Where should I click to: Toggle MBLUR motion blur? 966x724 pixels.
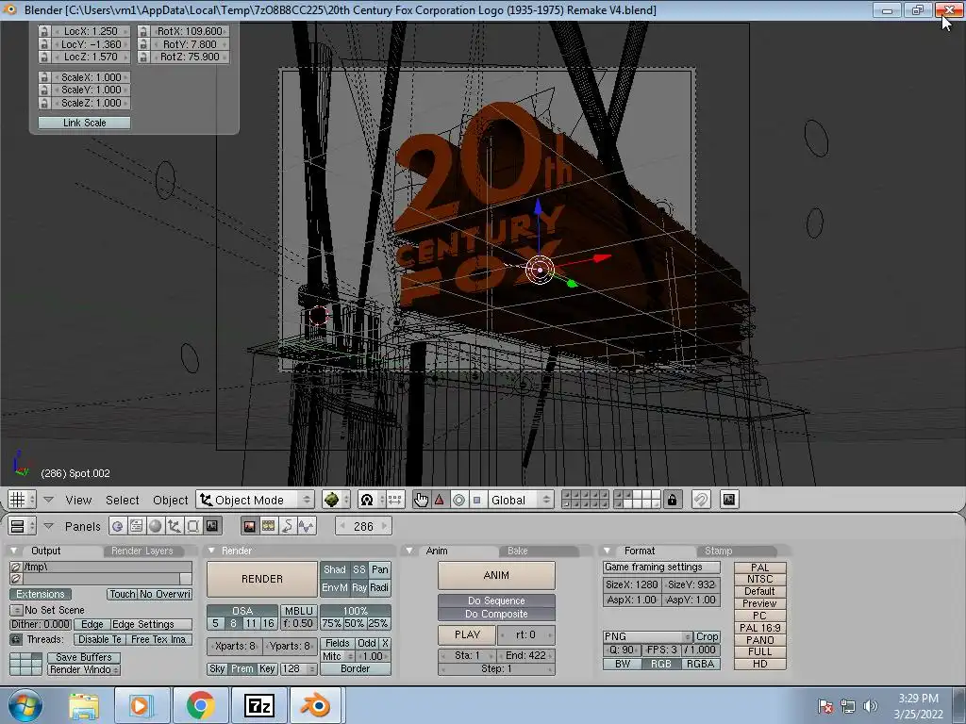click(298, 611)
